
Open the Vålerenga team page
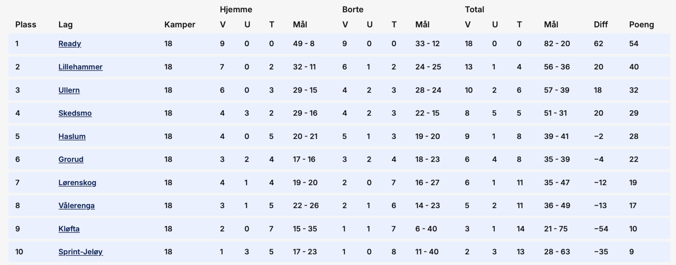point(76,206)
